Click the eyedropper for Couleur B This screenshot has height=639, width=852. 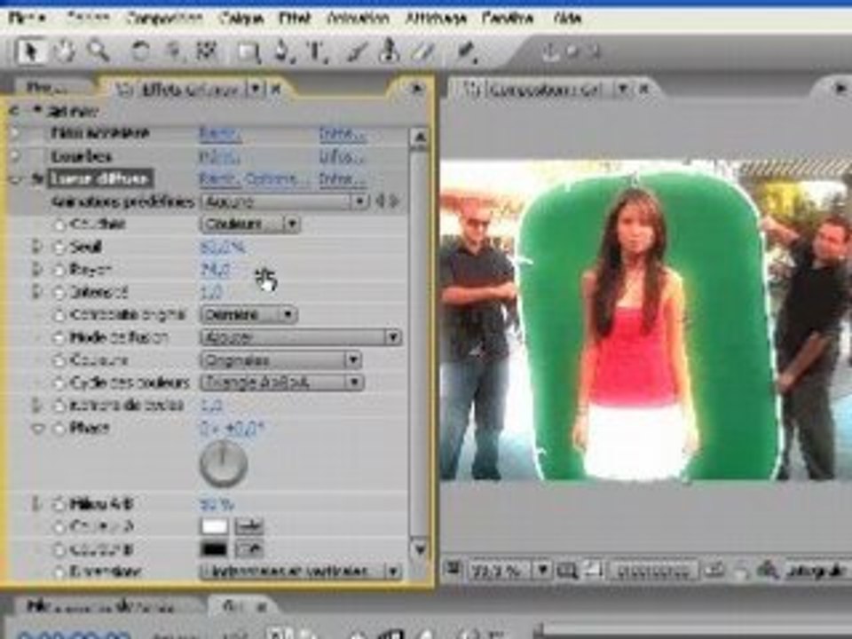click(x=248, y=549)
